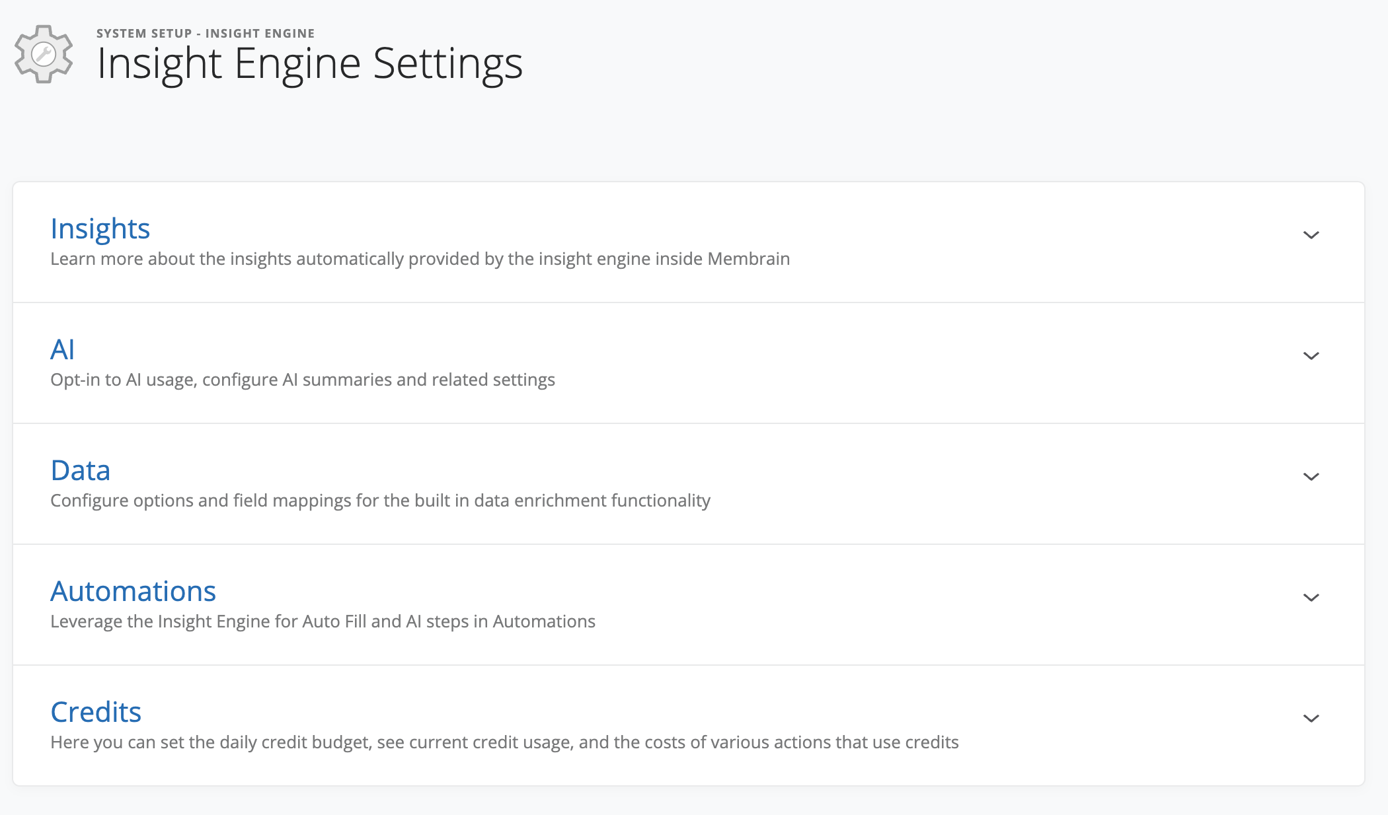1388x815 pixels.
Task: Open the Credits heading link
Action: pos(96,712)
